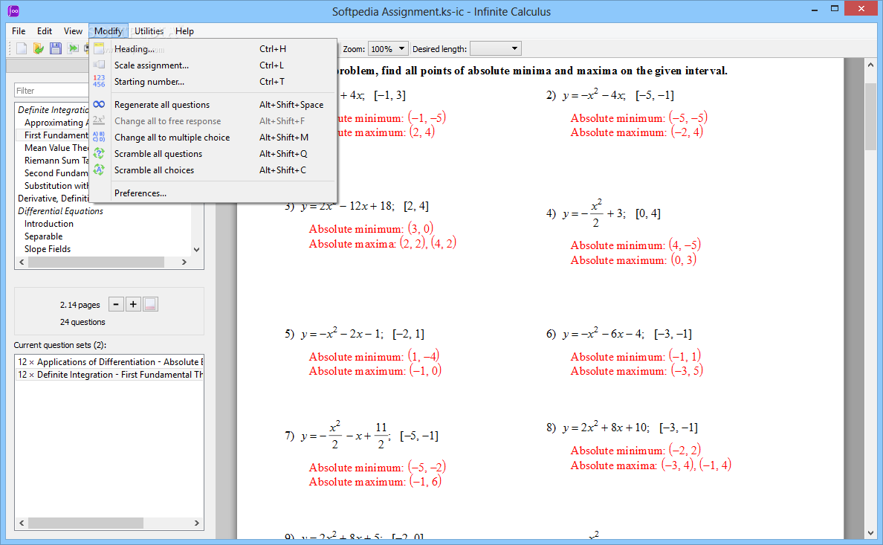Screen dimensions: 883x545
Task: Click question sets scroll left arrow
Action: (22, 523)
